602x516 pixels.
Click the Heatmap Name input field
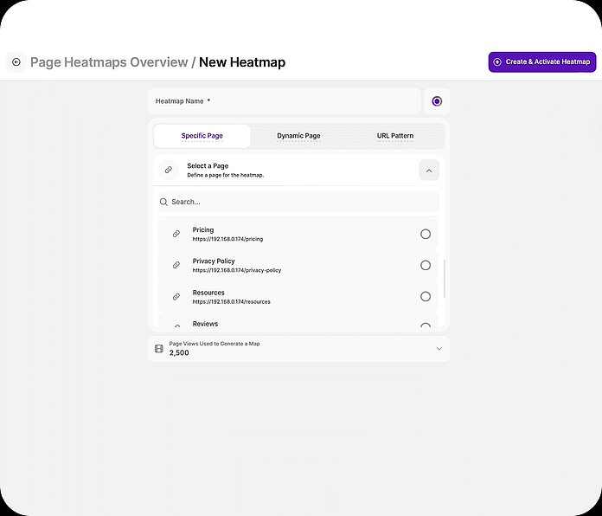click(x=284, y=101)
